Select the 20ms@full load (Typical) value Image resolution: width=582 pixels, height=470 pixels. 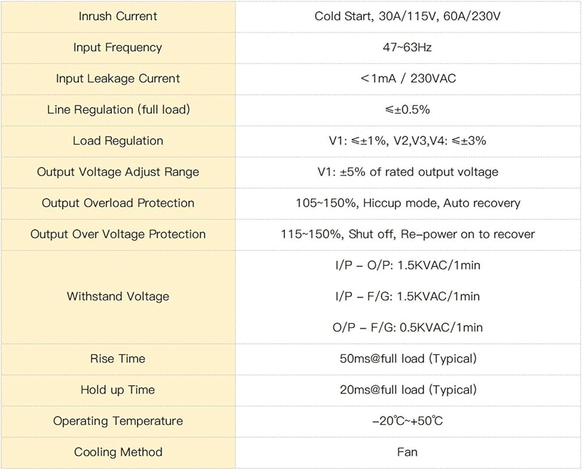[408, 390]
